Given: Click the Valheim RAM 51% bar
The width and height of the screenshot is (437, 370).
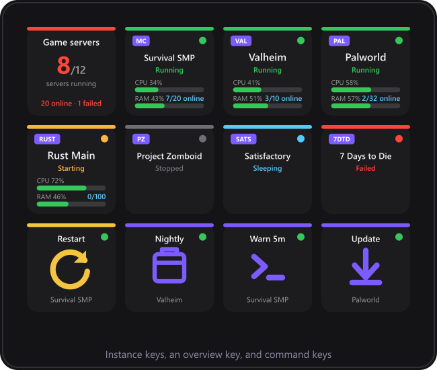Looking at the screenshot, I should [268, 106].
